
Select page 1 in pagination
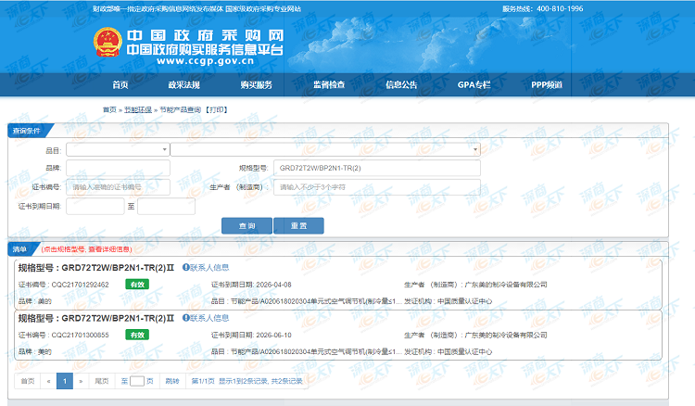65,381
